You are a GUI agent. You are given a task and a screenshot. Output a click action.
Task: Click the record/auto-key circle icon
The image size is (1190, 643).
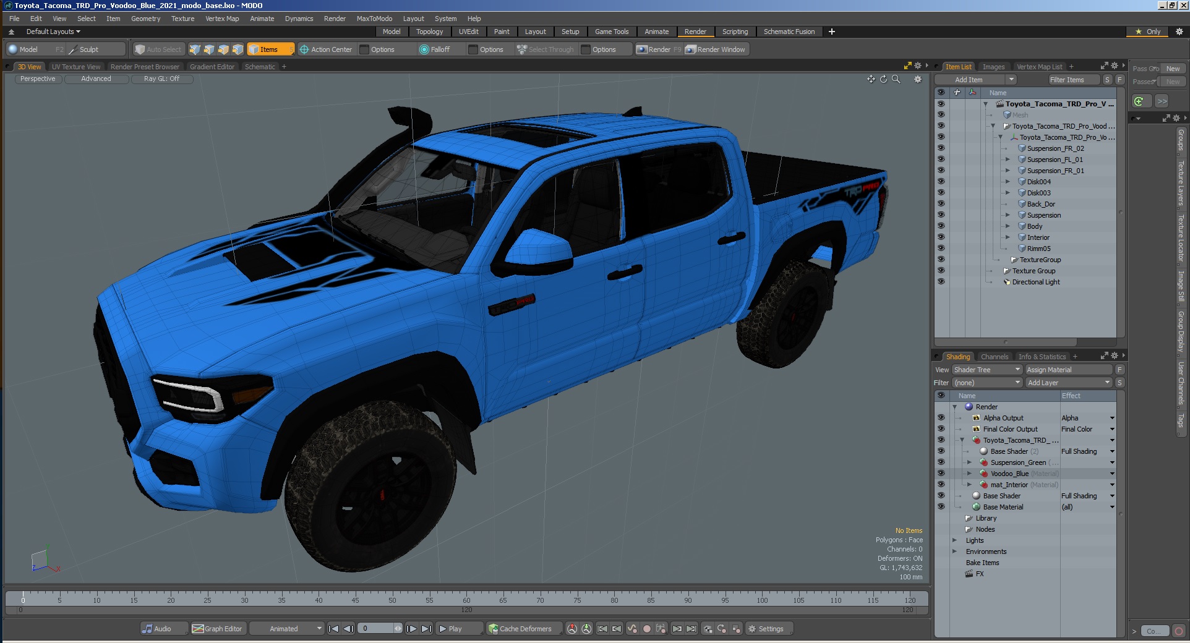click(x=647, y=629)
